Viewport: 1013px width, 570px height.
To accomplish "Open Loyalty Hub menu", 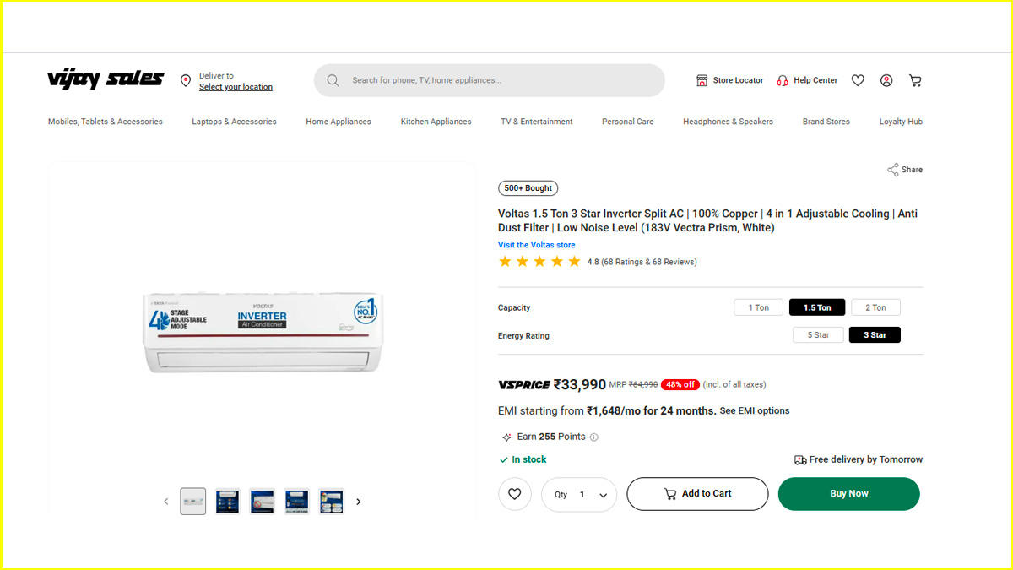I will click(901, 122).
